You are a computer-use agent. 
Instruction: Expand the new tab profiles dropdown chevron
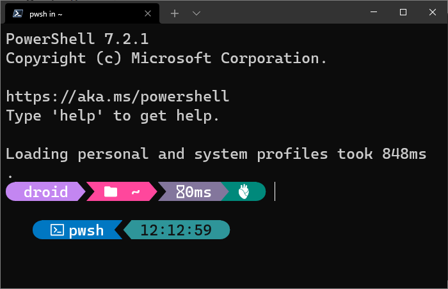196,13
